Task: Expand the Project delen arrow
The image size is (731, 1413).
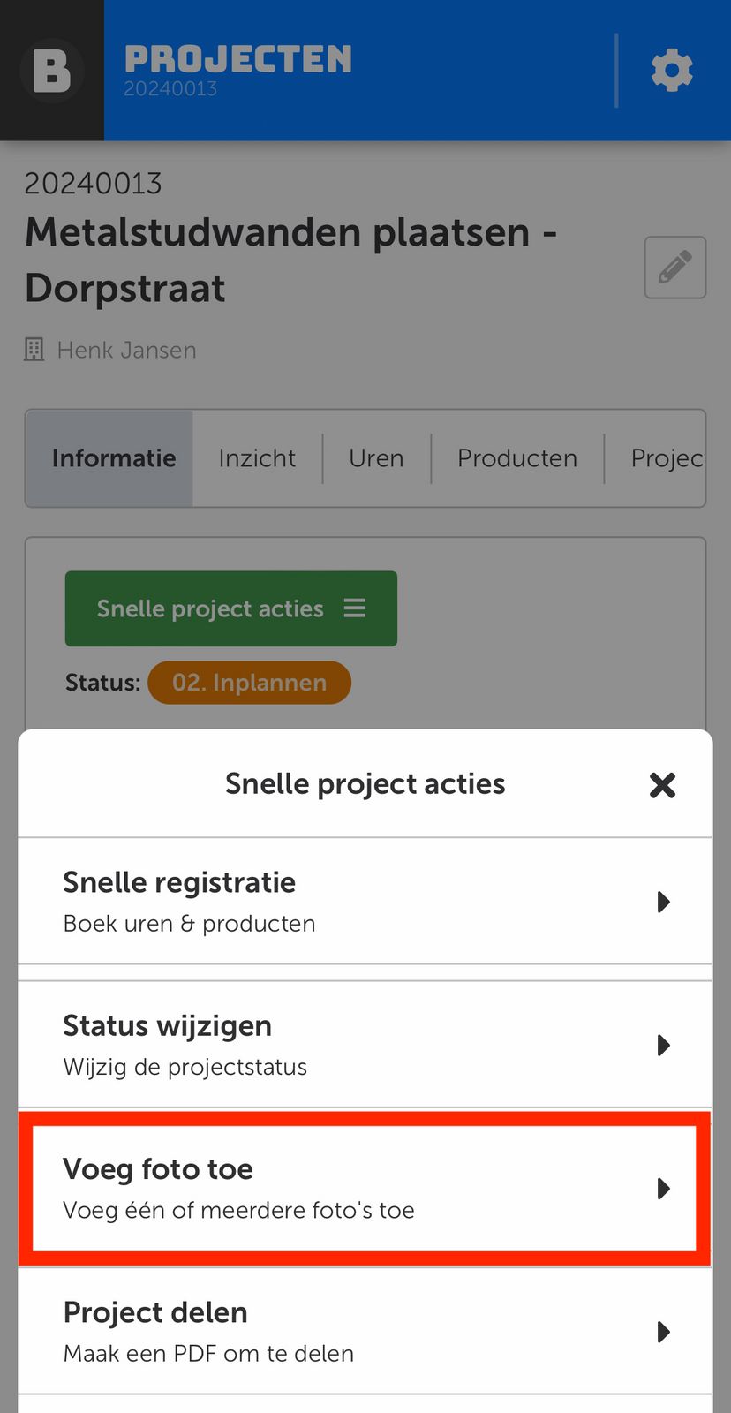Action: (x=664, y=1332)
